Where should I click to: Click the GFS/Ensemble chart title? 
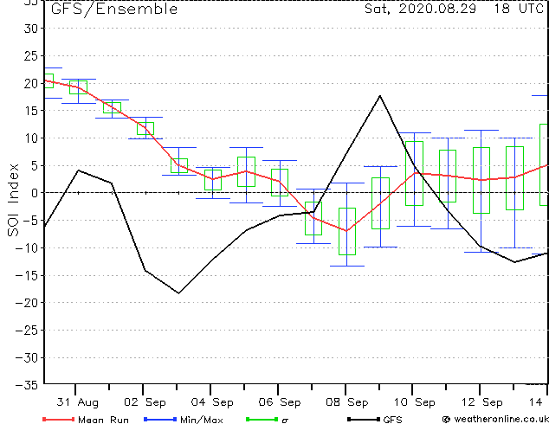click(114, 9)
